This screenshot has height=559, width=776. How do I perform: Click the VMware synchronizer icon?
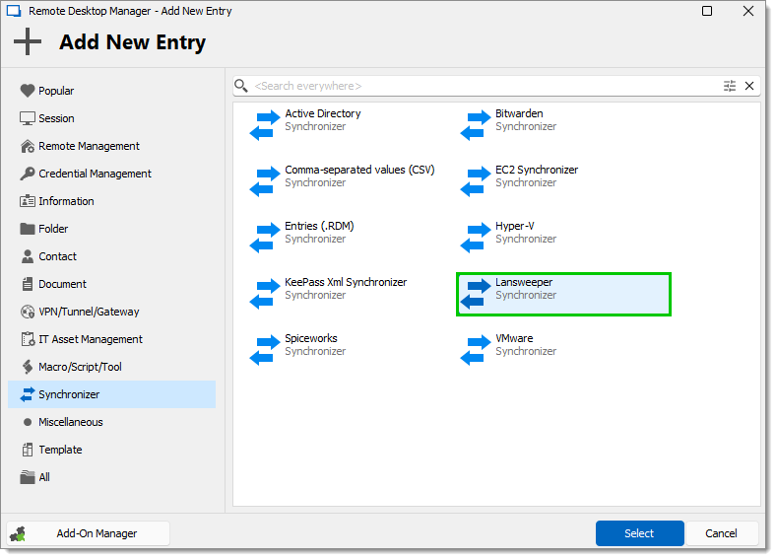click(476, 350)
